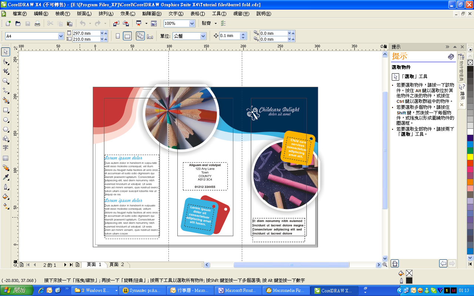
Task: Toggle portrait page orientation
Action: (x=117, y=36)
